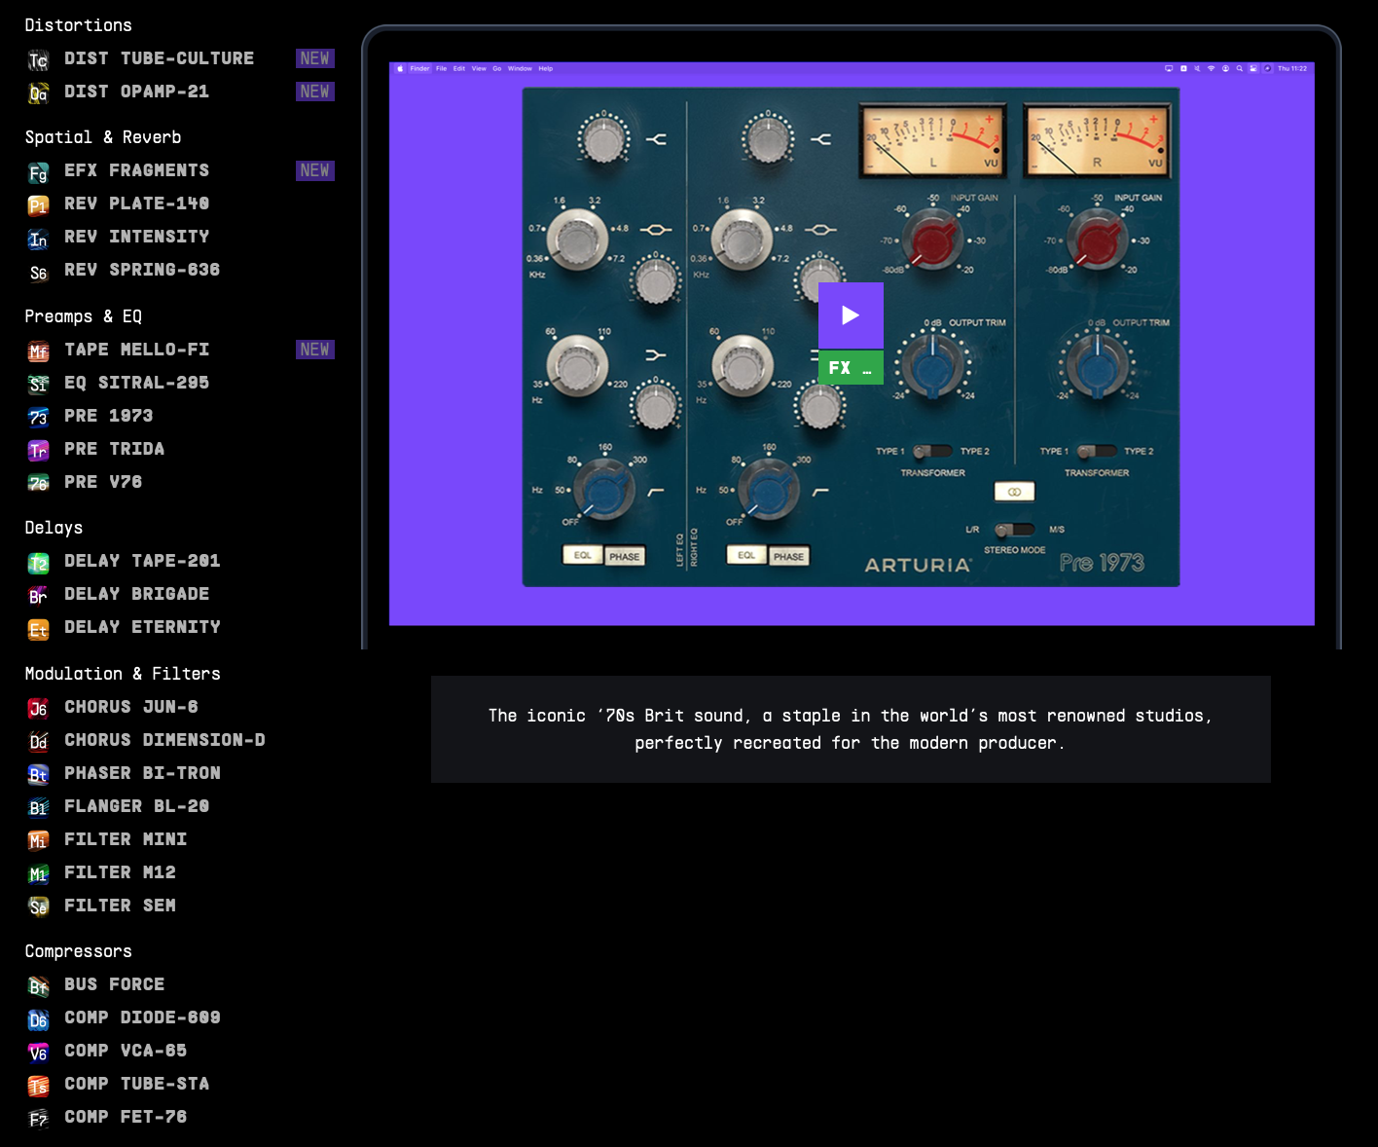The width and height of the screenshot is (1378, 1147).
Task: Open File menu in the mockup menu bar
Action: point(441,68)
